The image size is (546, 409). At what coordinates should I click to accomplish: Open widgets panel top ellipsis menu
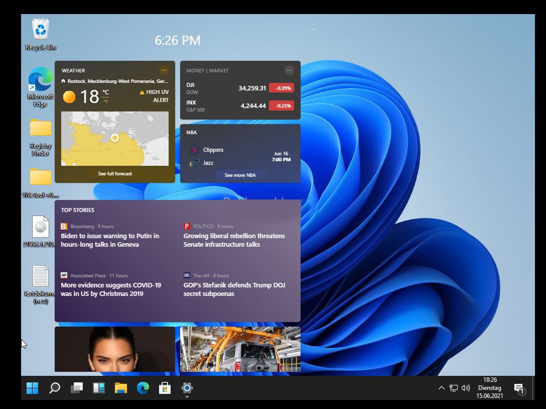click(312, 29)
